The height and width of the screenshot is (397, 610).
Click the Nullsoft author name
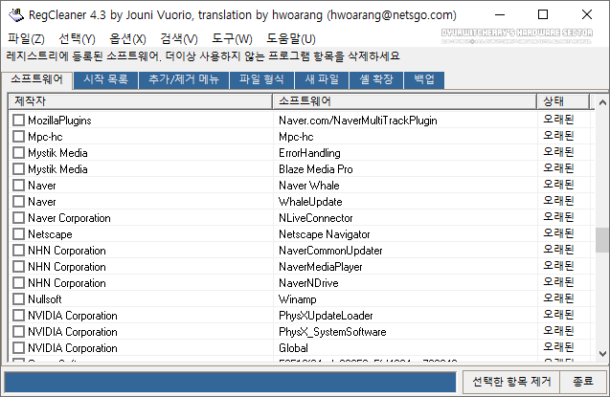(x=45, y=299)
